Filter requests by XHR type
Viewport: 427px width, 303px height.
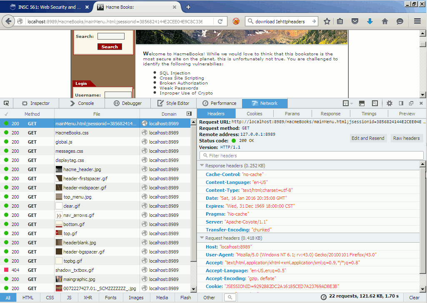pos(88,298)
